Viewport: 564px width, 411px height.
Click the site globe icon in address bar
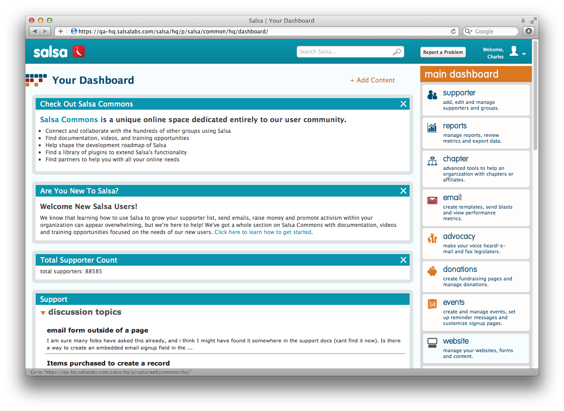pyautogui.click(x=74, y=31)
